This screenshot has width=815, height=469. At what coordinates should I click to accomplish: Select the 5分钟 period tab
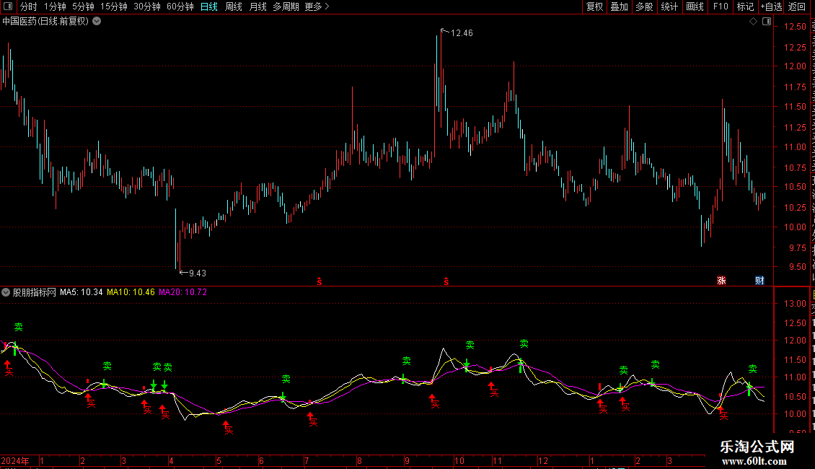pyautogui.click(x=83, y=6)
